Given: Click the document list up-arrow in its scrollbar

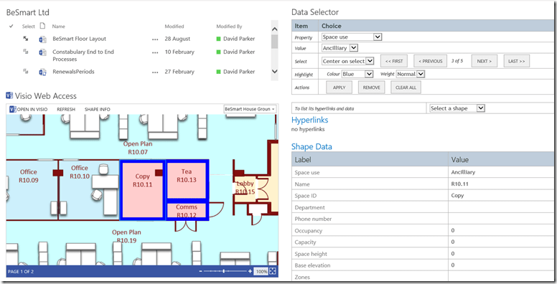Looking at the screenshot, I should coord(274,29).
